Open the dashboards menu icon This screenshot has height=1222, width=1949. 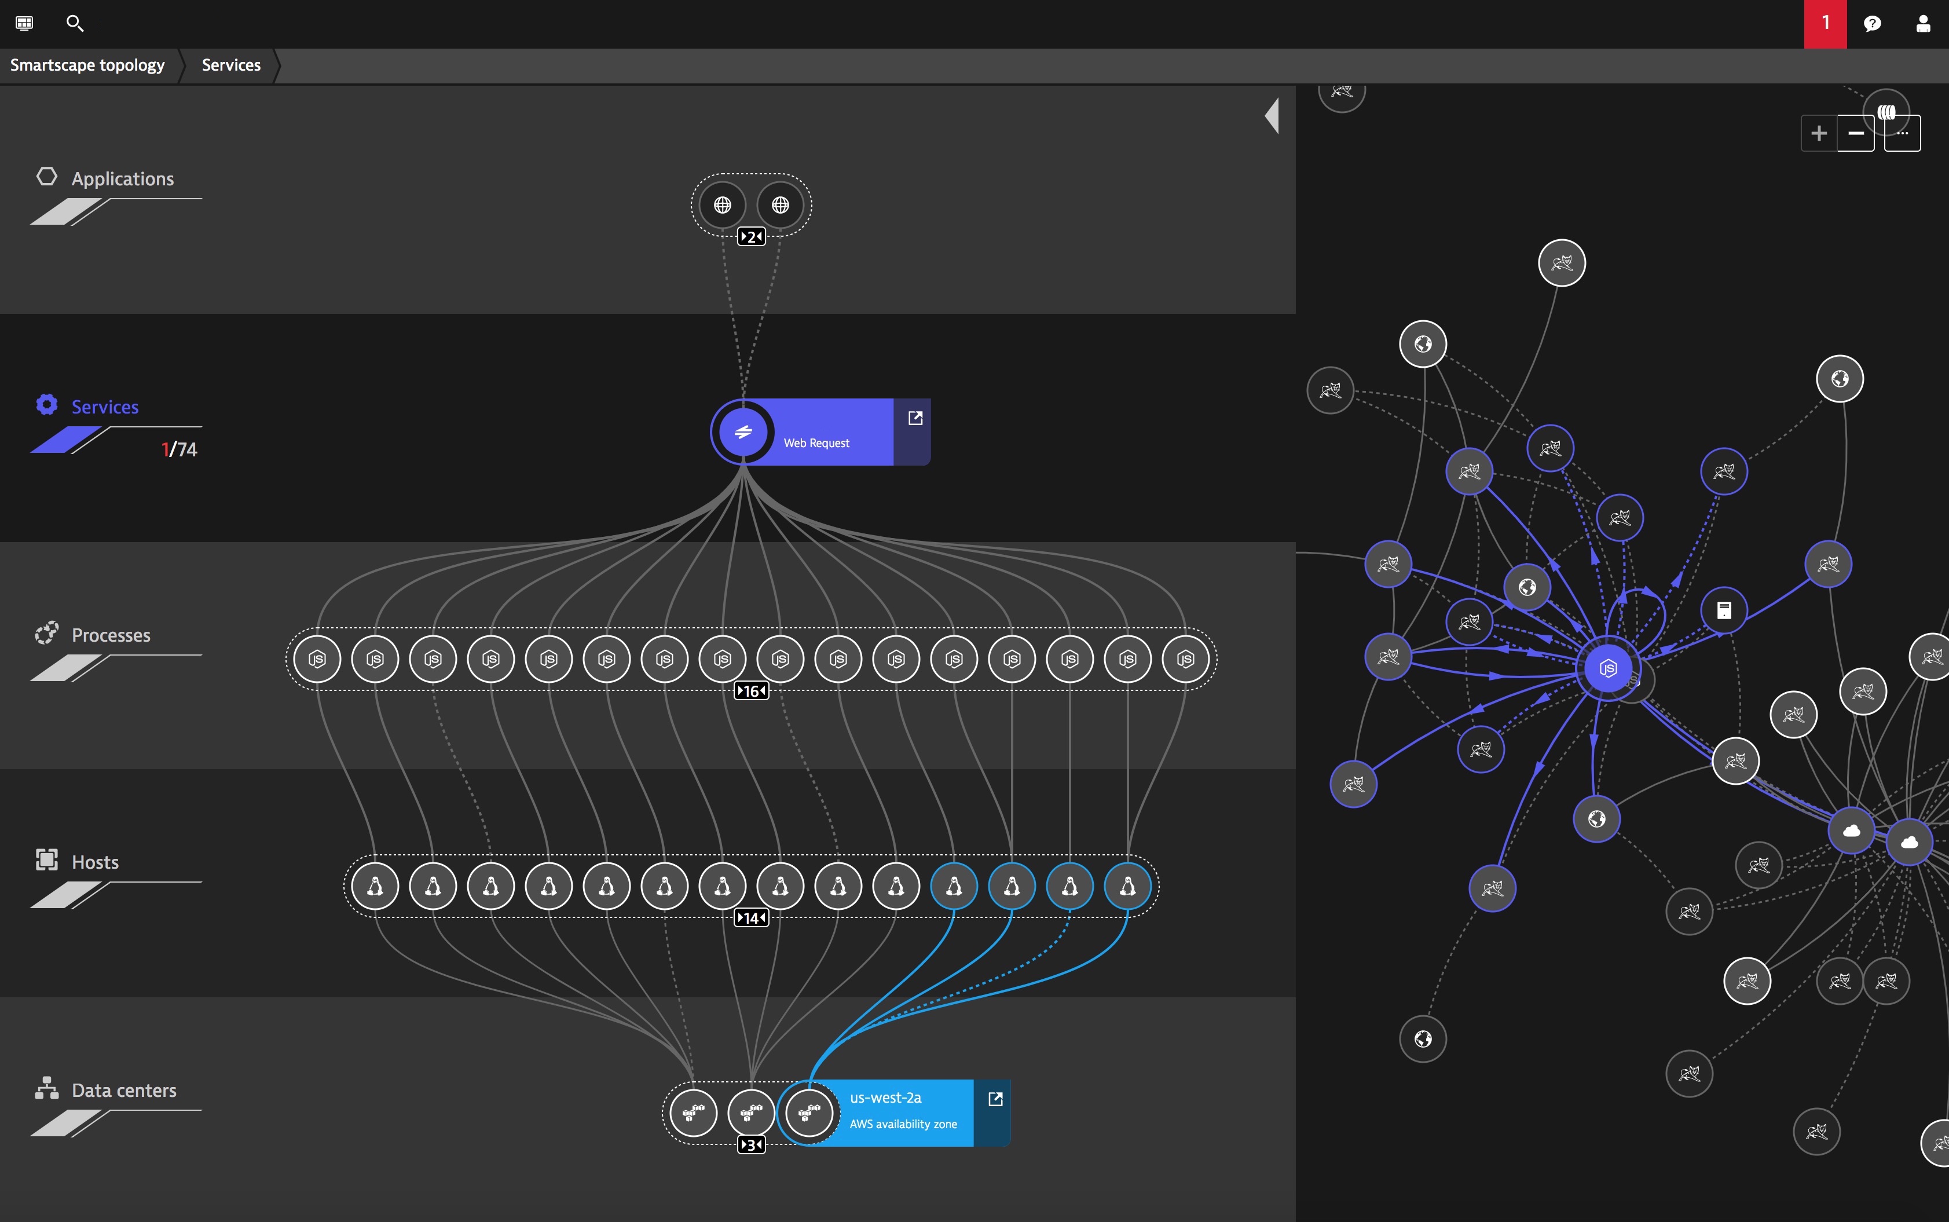[x=24, y=23]
